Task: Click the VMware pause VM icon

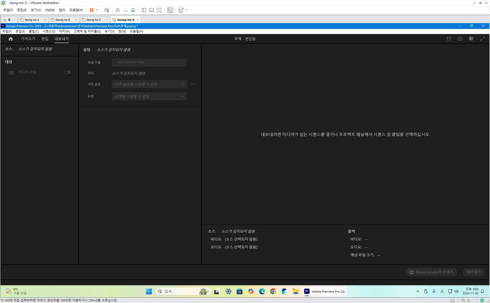Action: (x=91, y=10)
